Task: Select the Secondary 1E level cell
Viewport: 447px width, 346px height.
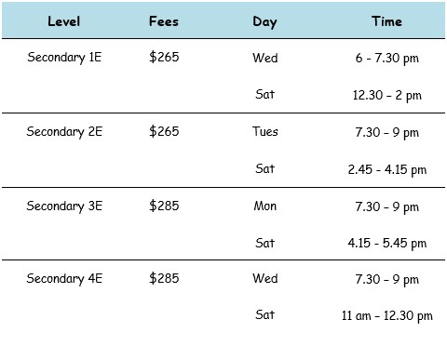Action: [x=64, y=58]
